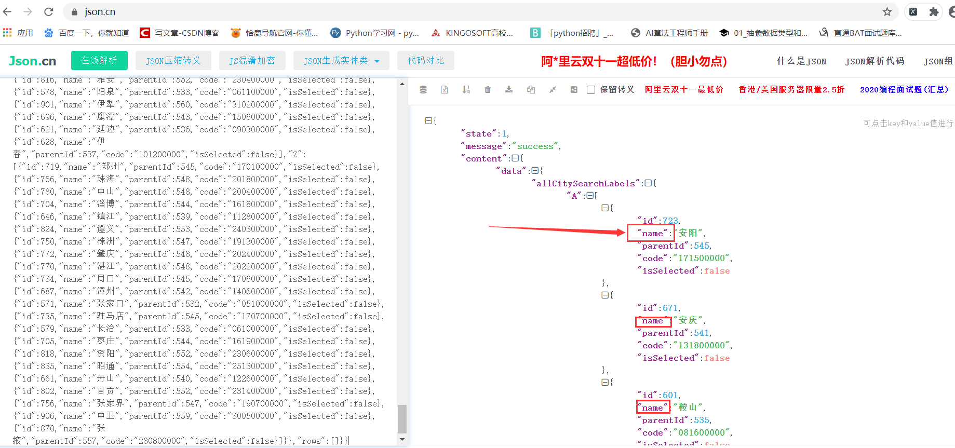
Task: Click the copy JSON icon
Action: pos(531,90)
